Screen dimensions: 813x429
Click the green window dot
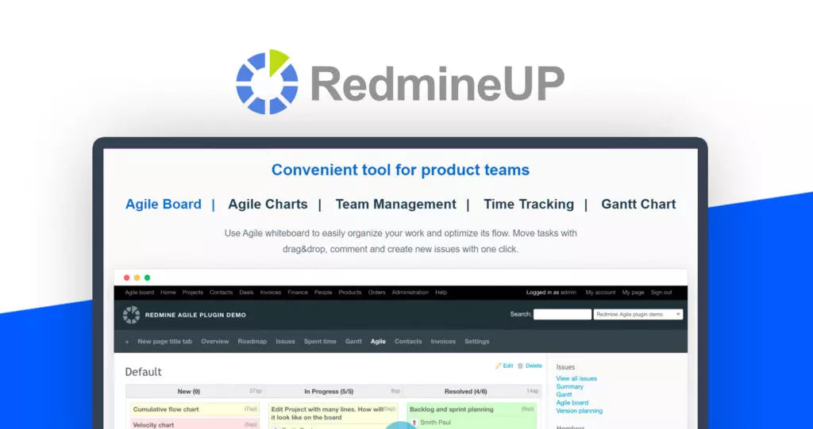tap(147, 278)
